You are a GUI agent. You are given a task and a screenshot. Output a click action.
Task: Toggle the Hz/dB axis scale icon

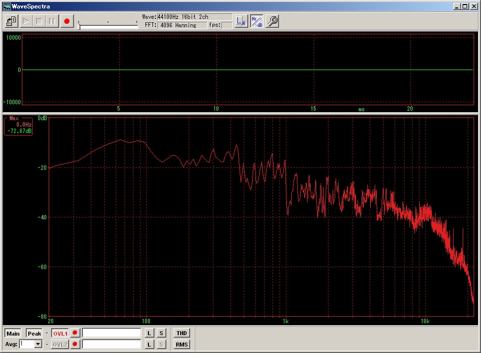tap(257, 21)
